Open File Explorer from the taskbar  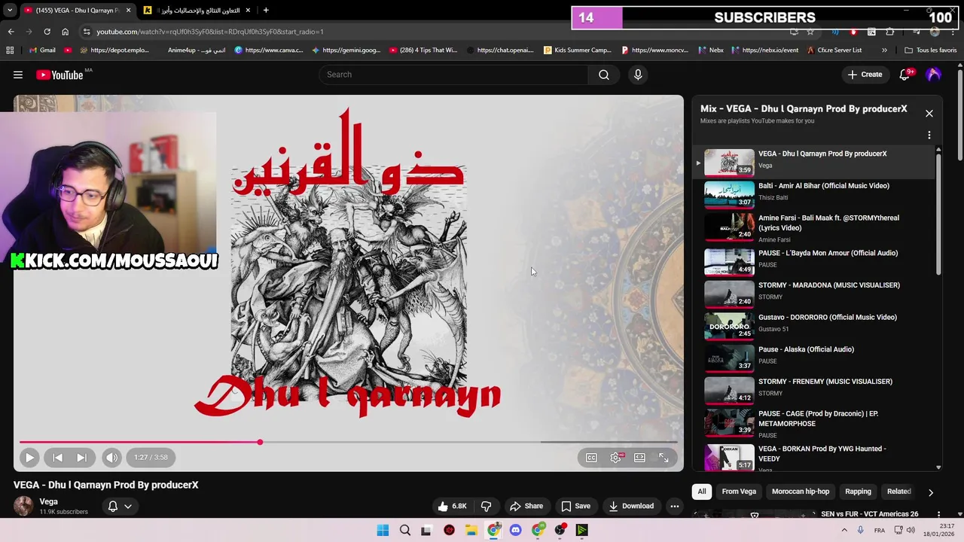(471, 530)
